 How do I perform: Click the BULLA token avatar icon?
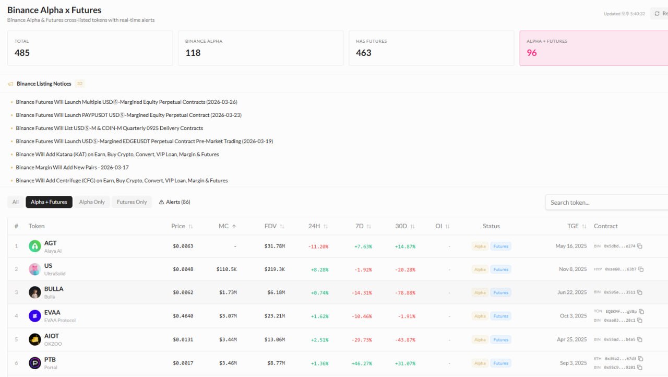(x=35, y=292)
